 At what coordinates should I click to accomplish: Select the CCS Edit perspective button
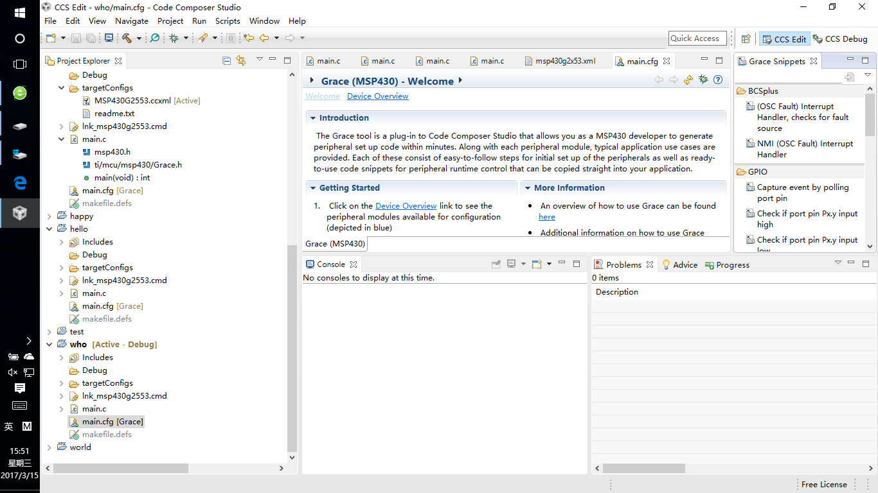coord(784,39)
